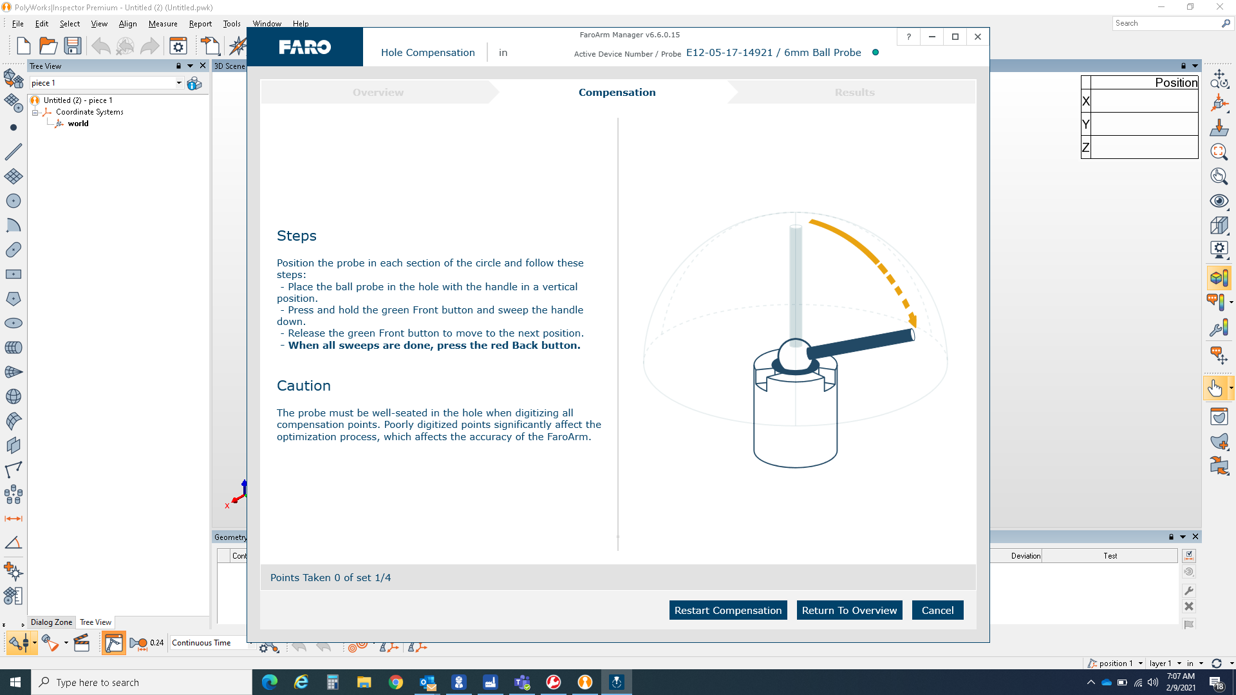Switch to the Dialog Zone tab
The width and height of the screenshot is (1236, 695).
(51, 622)
